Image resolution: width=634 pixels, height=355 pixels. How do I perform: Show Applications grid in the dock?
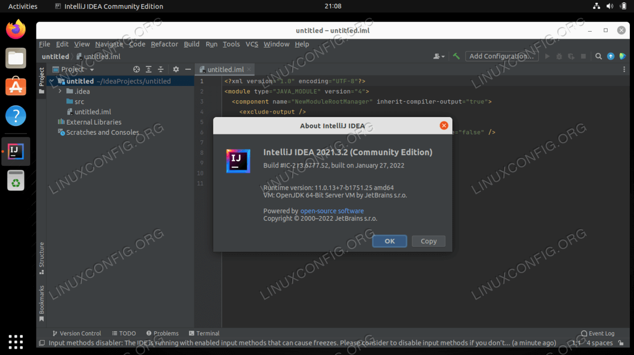click(x=16, y=341)
